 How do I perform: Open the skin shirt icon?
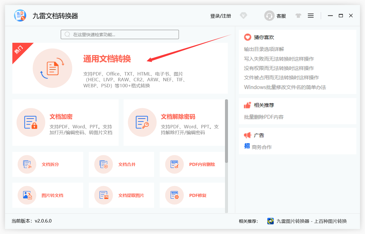pyautogui.click(x=298, y=16)
